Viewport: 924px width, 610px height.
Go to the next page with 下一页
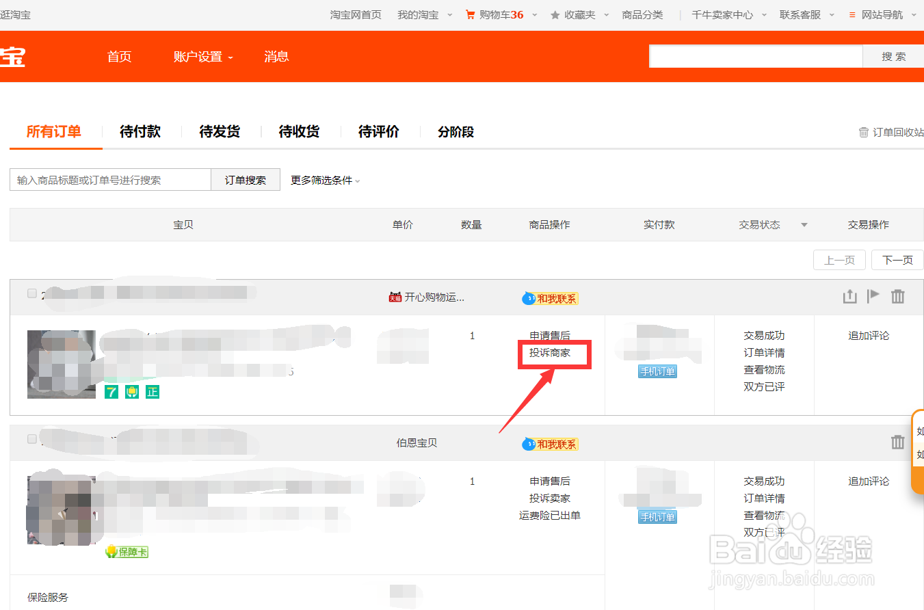point(897,260)
